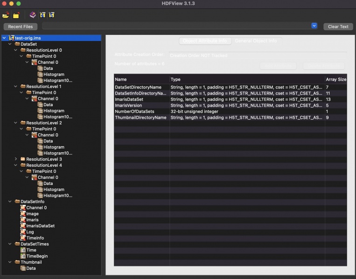Expand ResolutionLevel 3 chevron

coord(16,159)
